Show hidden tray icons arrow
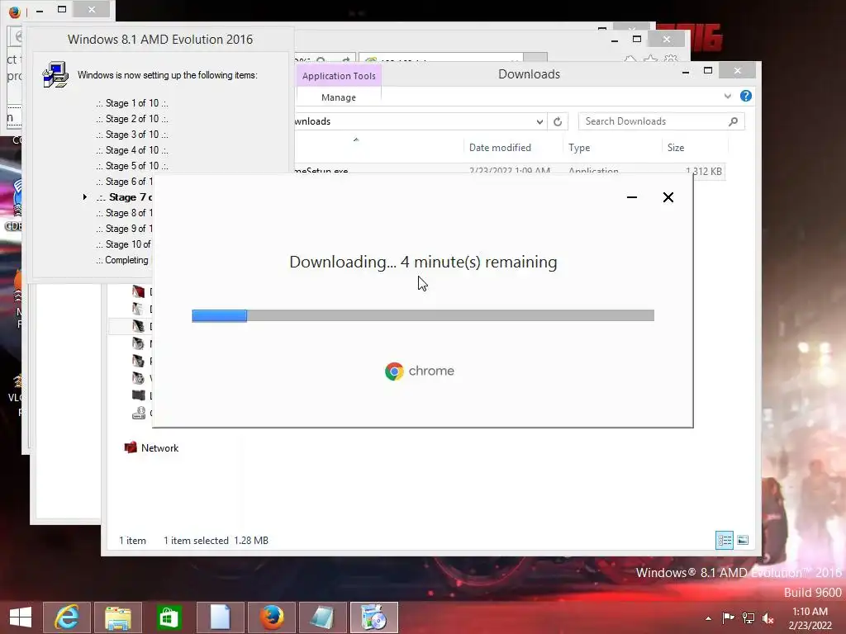Viewport: 846px width, 634px height. pos(708,618)
